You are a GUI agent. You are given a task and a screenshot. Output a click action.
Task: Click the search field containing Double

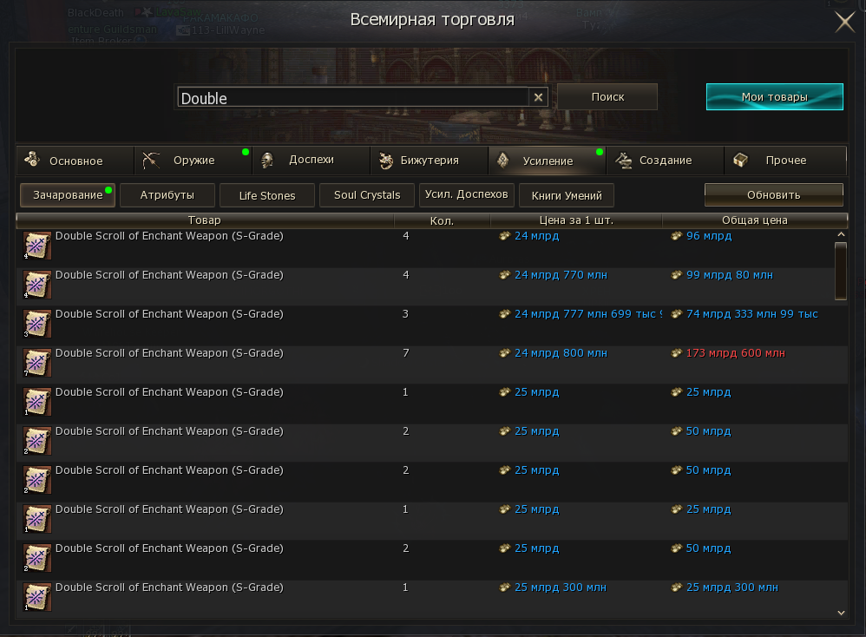[351, 98]
